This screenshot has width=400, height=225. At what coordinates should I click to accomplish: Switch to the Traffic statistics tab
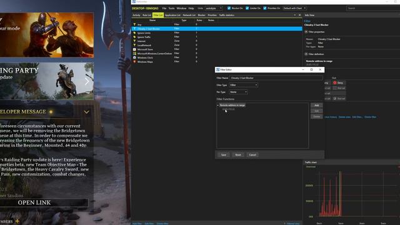pyautogui.click(x=226, y=15)
